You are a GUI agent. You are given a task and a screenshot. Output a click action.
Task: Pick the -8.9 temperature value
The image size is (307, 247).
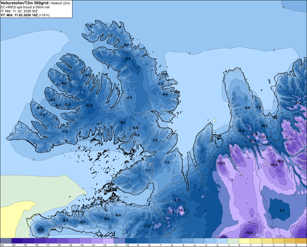click(64, 83)
